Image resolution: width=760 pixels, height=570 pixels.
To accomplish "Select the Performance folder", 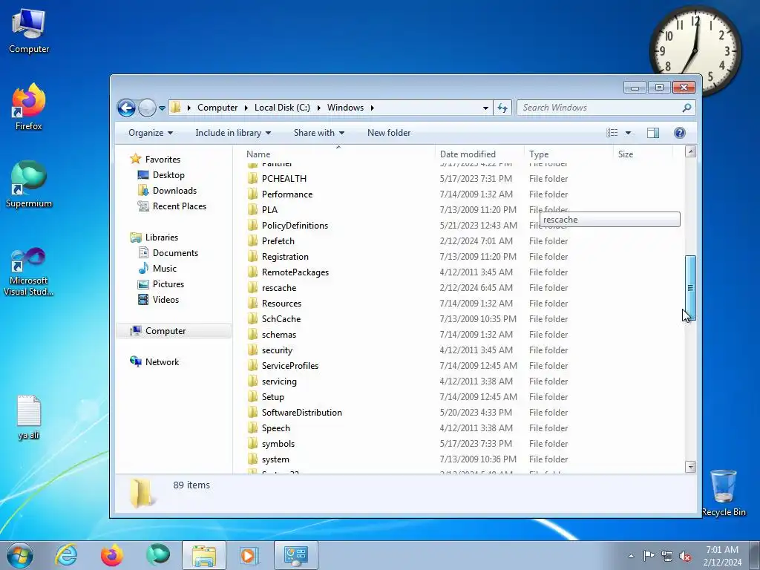I will [x=287, y=194].
